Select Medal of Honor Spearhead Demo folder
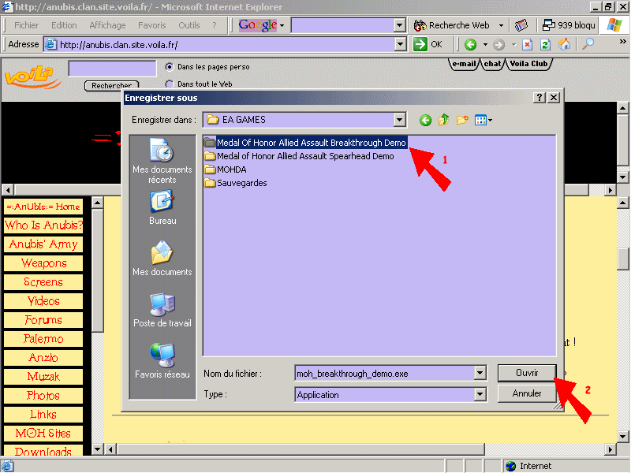631x473 pixels. [299, 156]
